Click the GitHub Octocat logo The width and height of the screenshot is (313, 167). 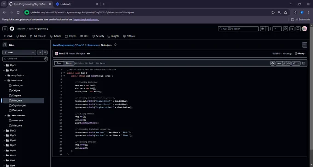(12, 29)
